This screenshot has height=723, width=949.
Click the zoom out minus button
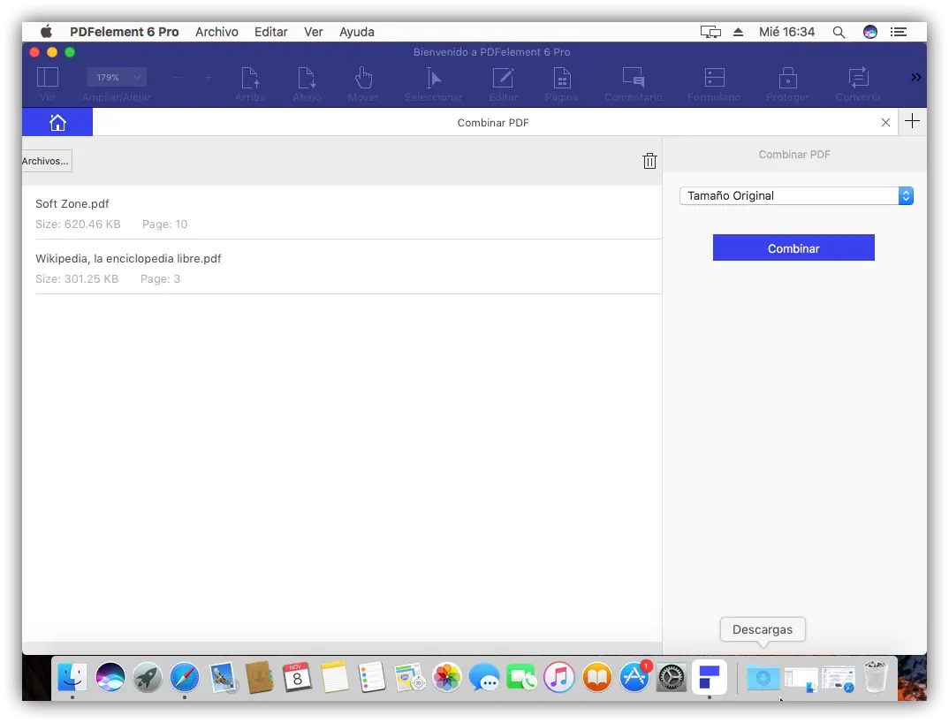pyautogui.click(x=178, y=78)
